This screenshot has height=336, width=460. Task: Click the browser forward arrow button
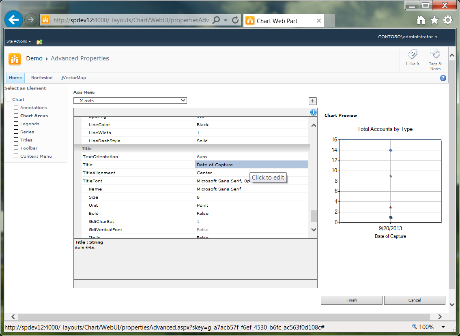[x=30, y=20]
